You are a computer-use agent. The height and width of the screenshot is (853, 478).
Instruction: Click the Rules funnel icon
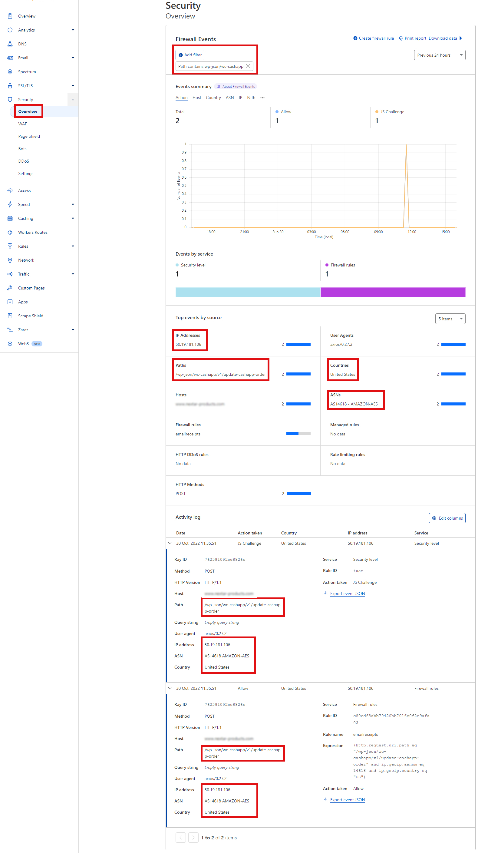[x=10, y=246]
